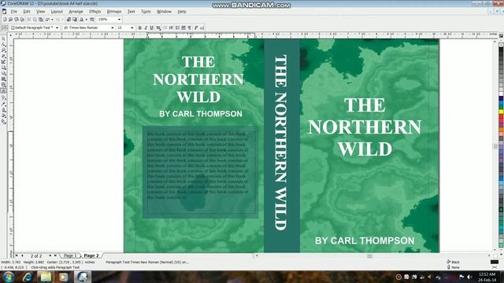Open the Arrange menu
The height and width of the screenshot is (283, 504).
tap(76, 12)
